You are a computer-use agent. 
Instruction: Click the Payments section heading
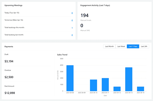click(x=9, y=46)
